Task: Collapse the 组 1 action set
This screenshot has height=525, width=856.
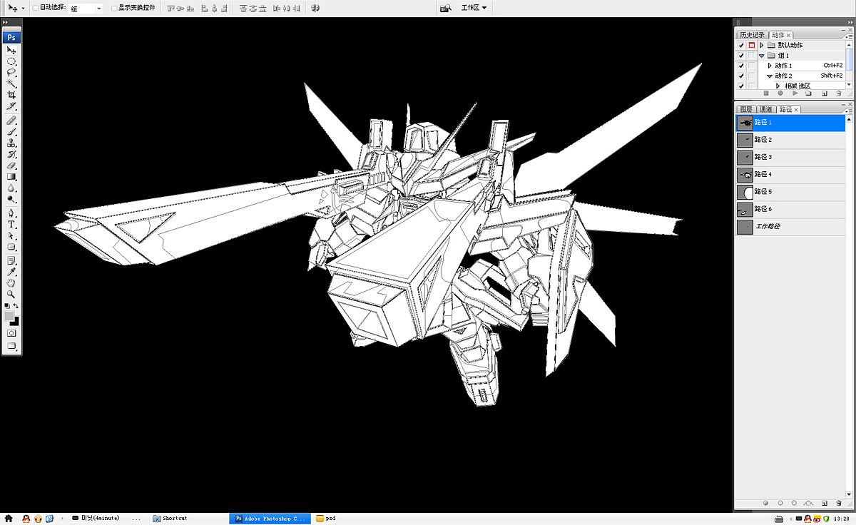Action: [762, 55]
